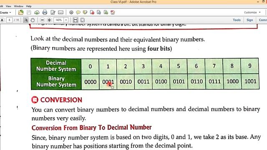The height and width of the screenshot is (150, 267).
Task: Click the red edit form icon
Action: 113,12
